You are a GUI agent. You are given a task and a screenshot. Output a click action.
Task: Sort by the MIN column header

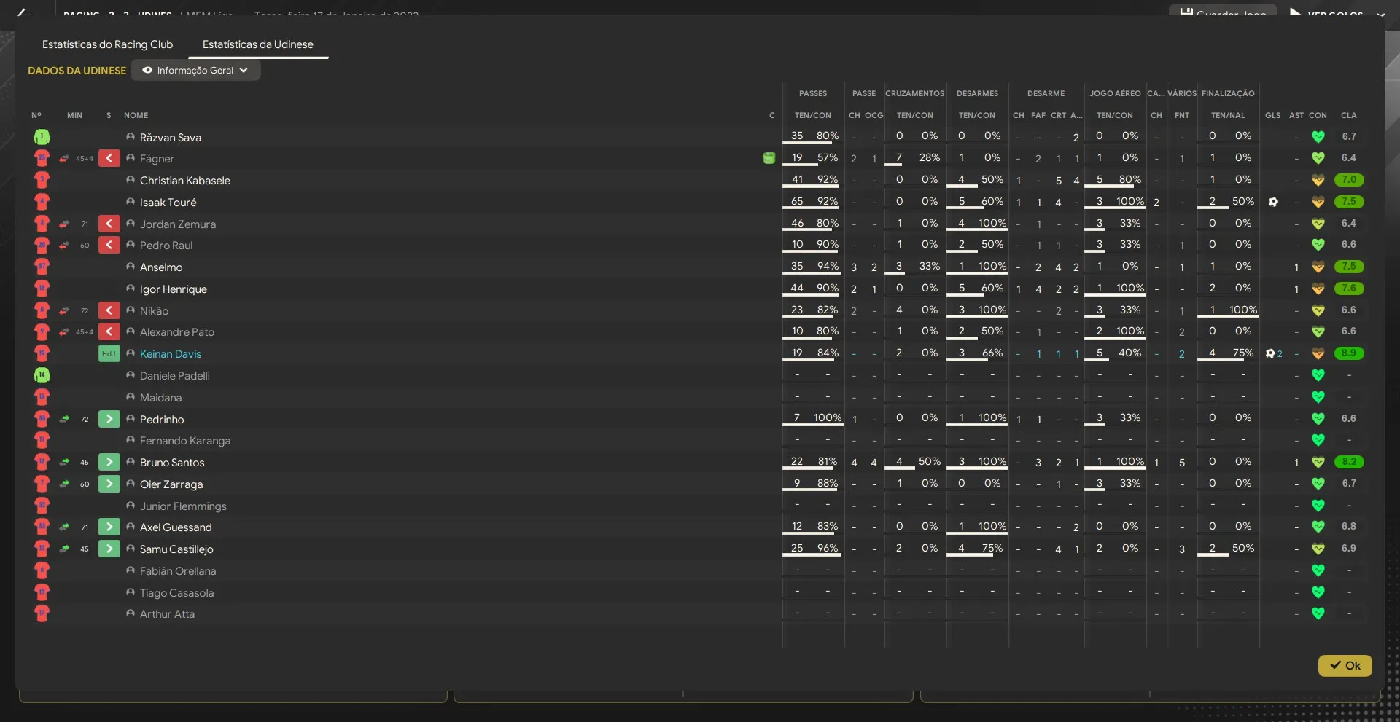click(74, 115)
